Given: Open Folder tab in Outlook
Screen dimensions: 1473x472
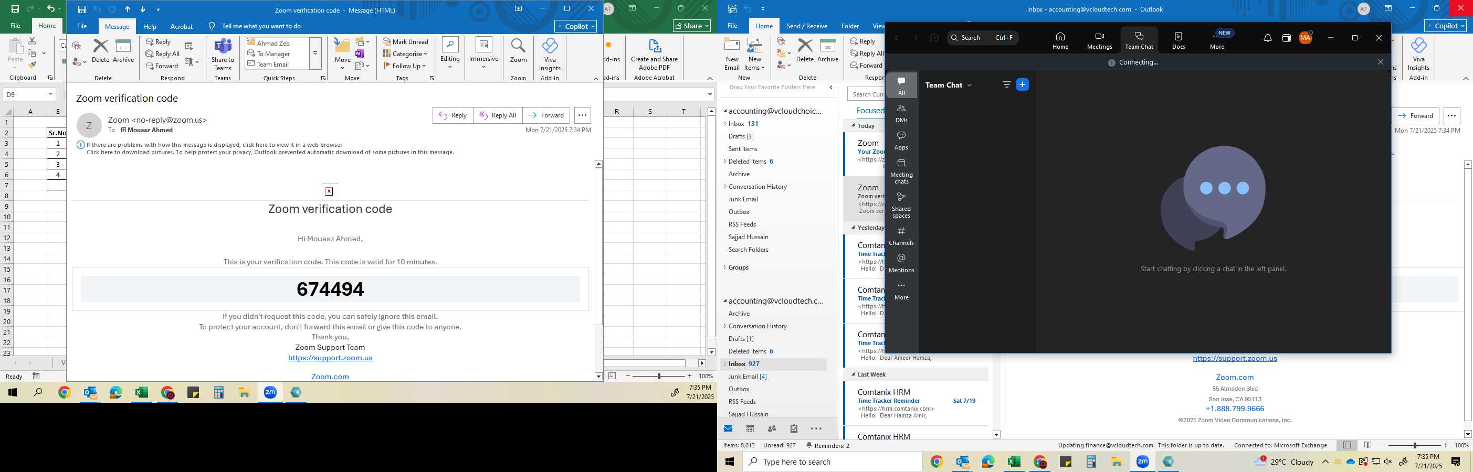Looking at the screenshot, I should 850,26.
